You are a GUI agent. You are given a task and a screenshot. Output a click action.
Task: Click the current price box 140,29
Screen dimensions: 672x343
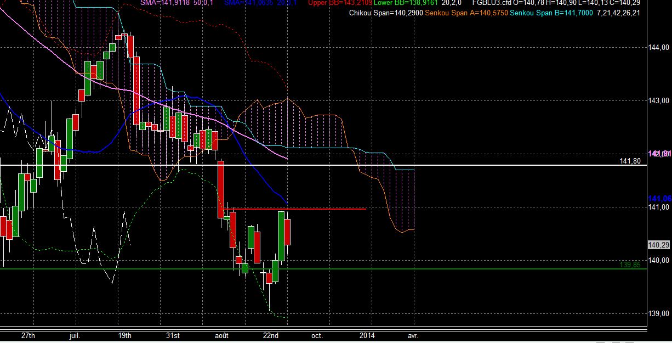[659, 245]
